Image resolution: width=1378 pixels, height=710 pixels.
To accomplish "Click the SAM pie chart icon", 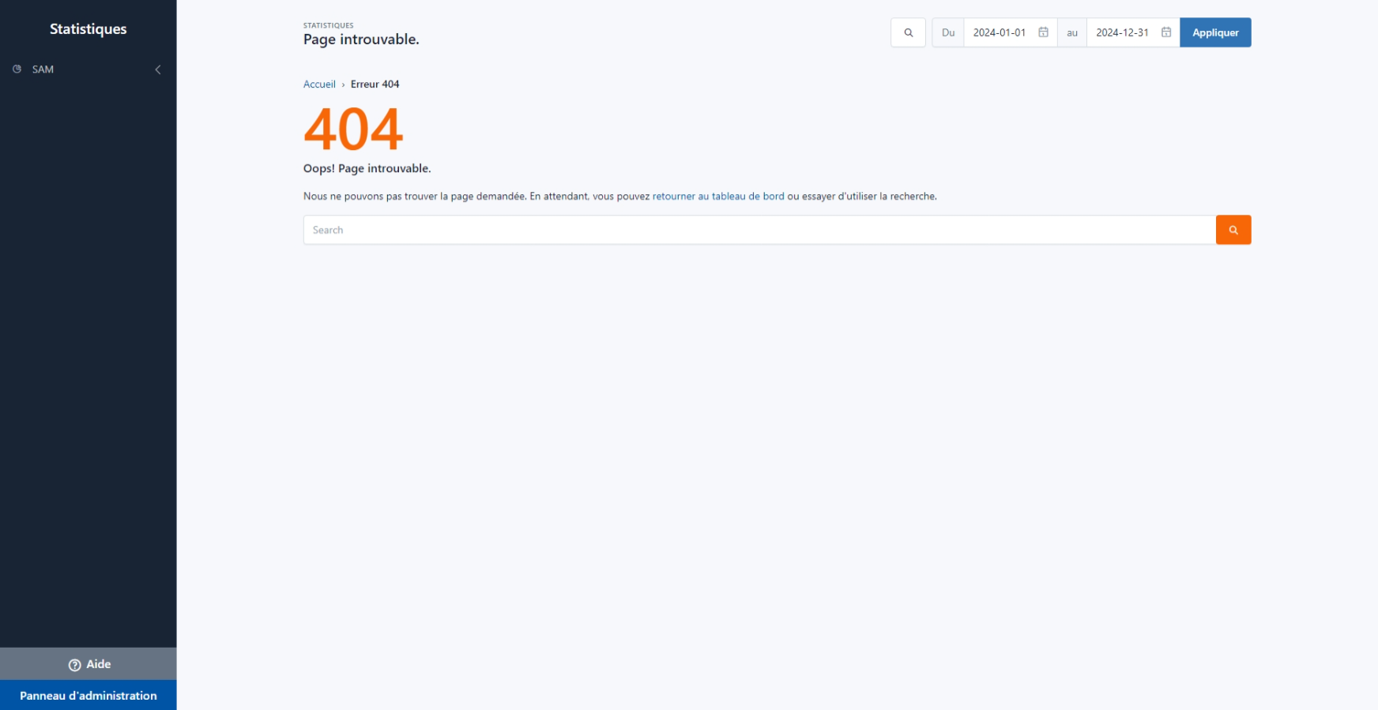I will click(x=17, y=69).
